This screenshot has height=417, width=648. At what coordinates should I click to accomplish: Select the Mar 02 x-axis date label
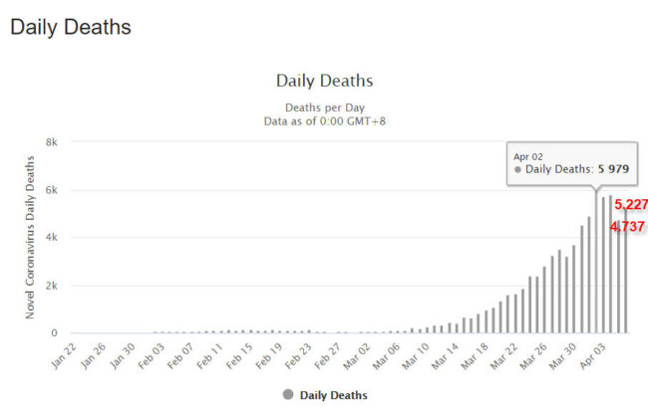pos(357,352)
